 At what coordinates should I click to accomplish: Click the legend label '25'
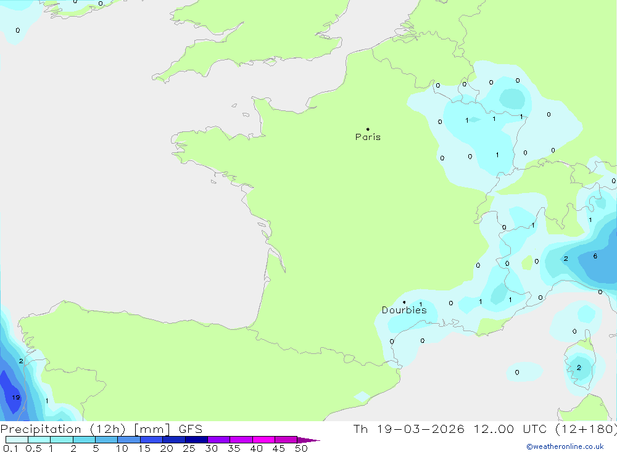coord(189,448)
